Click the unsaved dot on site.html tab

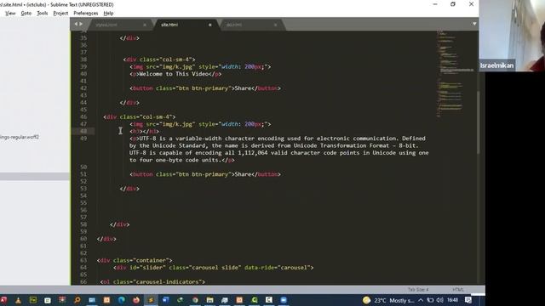pyautogui.click(x=210, y=25)
